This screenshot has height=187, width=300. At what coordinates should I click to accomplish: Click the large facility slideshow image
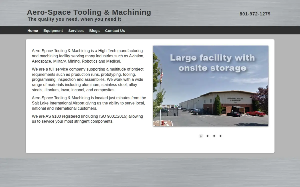tap(211, 86)
